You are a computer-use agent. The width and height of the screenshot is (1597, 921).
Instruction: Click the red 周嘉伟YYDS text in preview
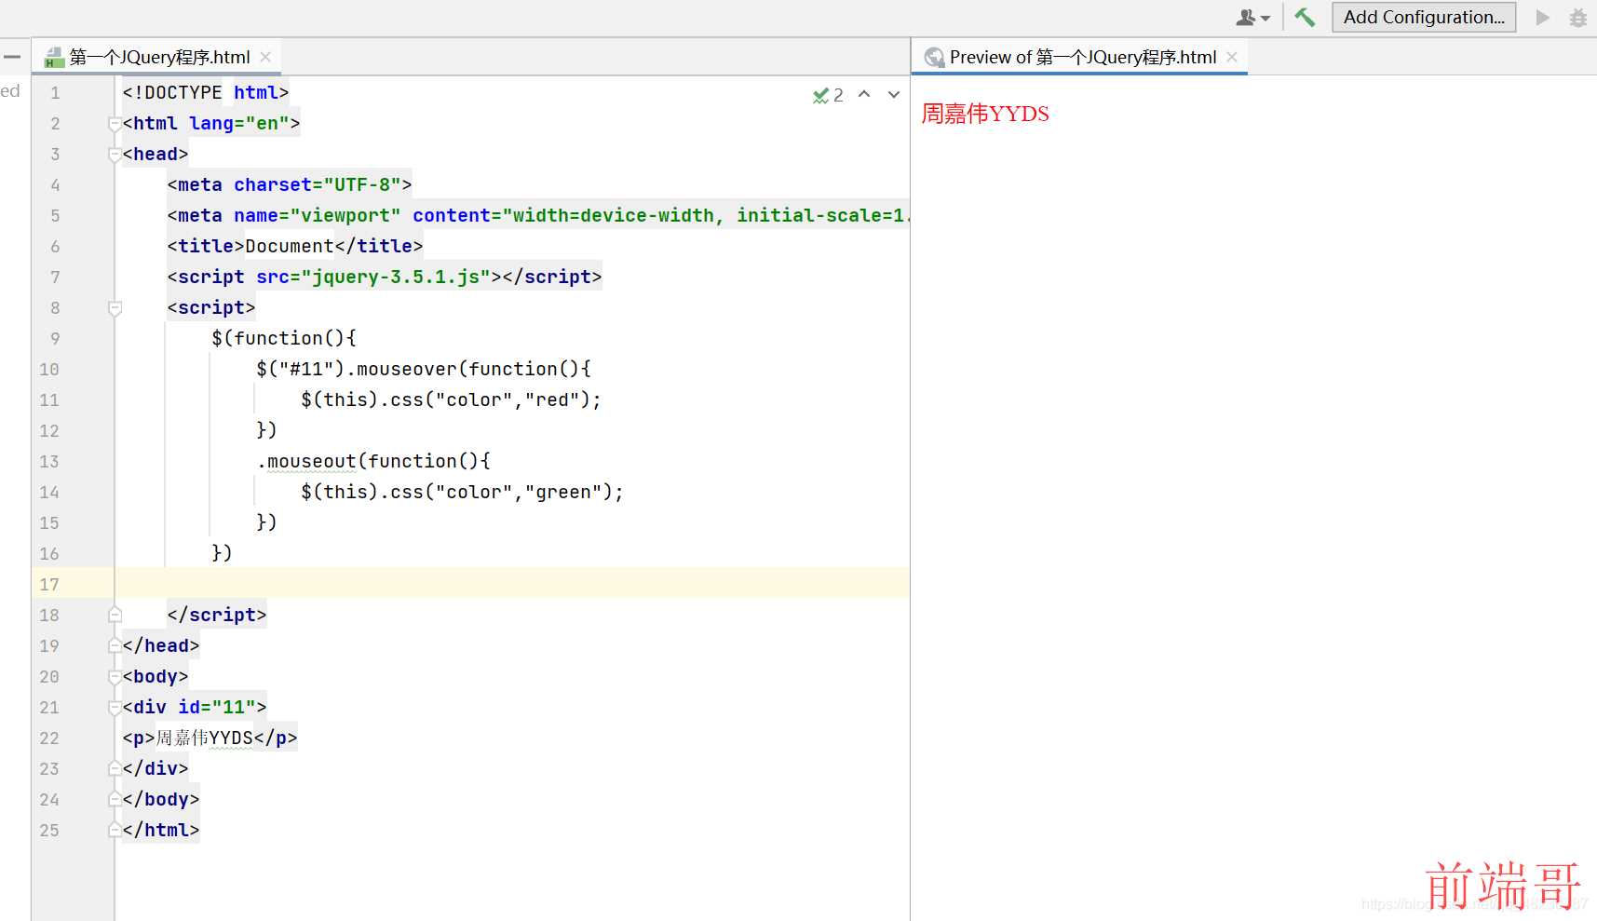pos(985,114)
